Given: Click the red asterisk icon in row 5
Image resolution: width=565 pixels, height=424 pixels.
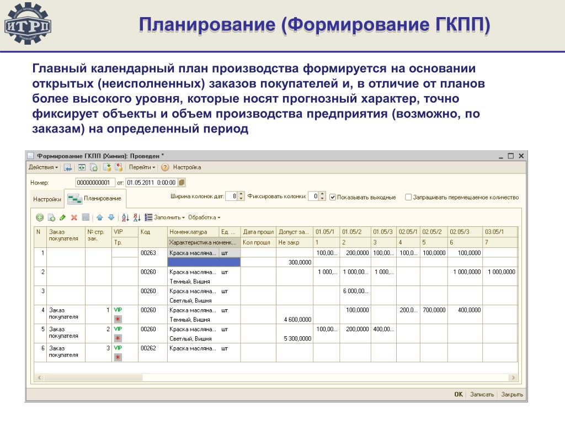Looking at the screenshot, I should click(118, 338).
